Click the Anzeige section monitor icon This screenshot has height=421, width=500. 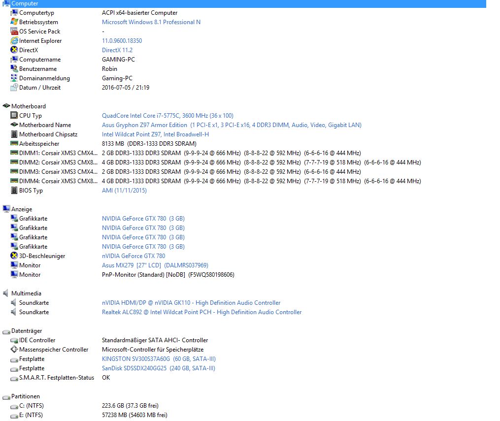point(6,209)
